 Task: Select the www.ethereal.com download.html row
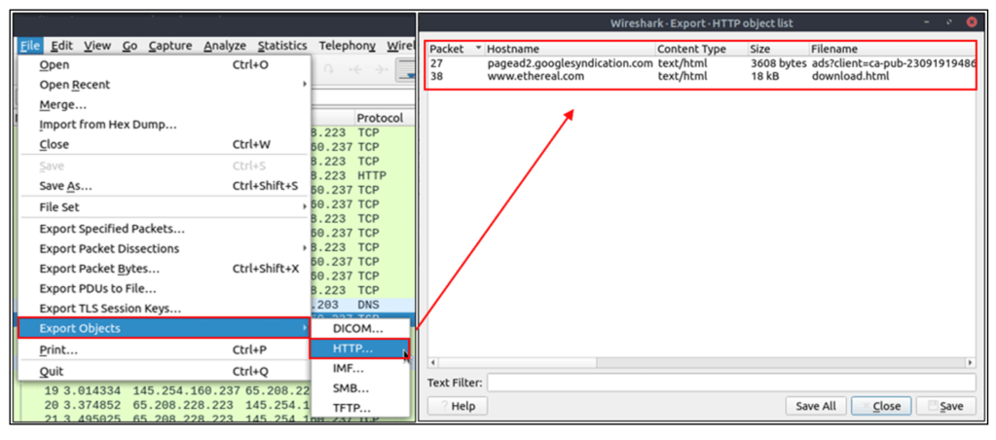pyautogui.click(x=699, y=76)
